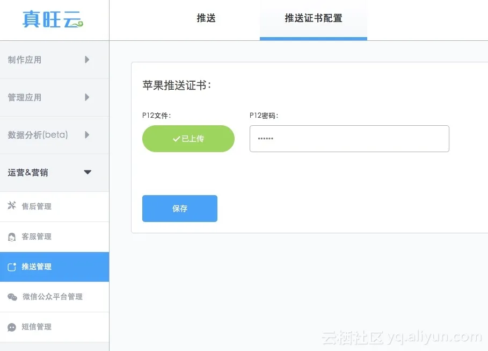Expand the 管理应用 arrow
Image resolution: width=488 pixels, height=351 pixels.
point(87,97)
